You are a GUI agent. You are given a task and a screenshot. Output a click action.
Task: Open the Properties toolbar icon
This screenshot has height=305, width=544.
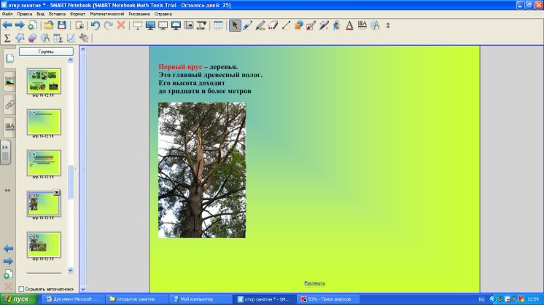(362, 25)
